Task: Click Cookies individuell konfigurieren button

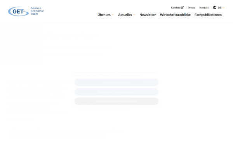Action: (116, 101)
